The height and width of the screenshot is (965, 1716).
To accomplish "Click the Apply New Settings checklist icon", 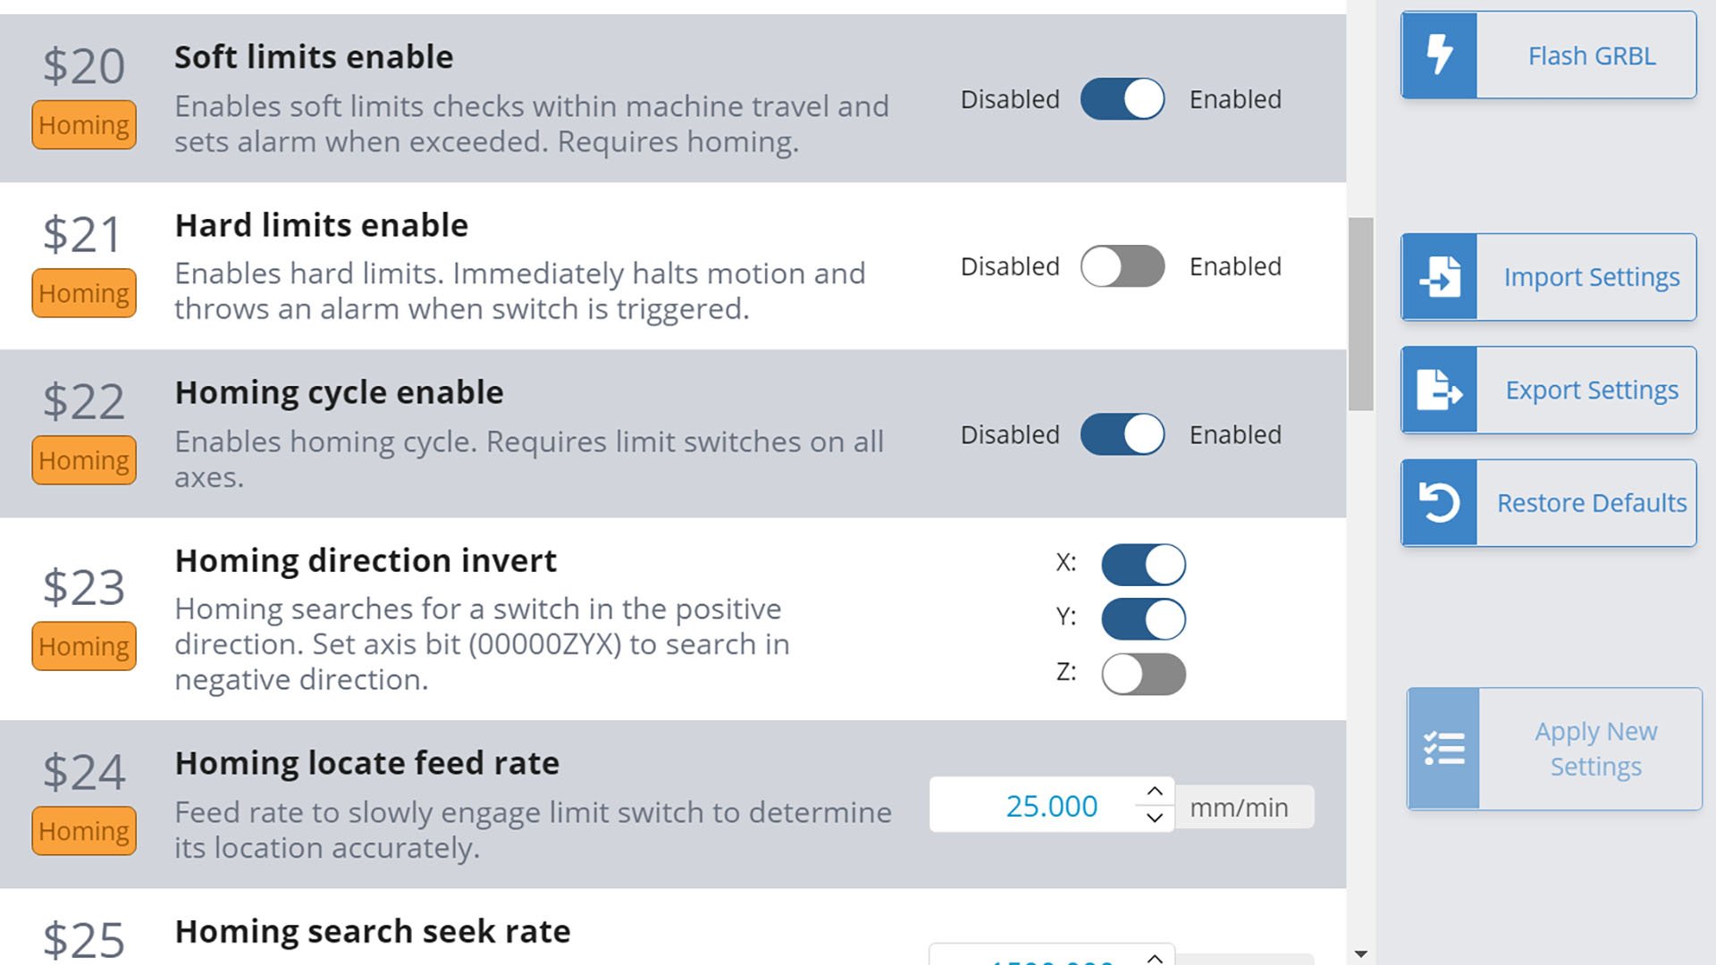I will (x=1443, y=749).
